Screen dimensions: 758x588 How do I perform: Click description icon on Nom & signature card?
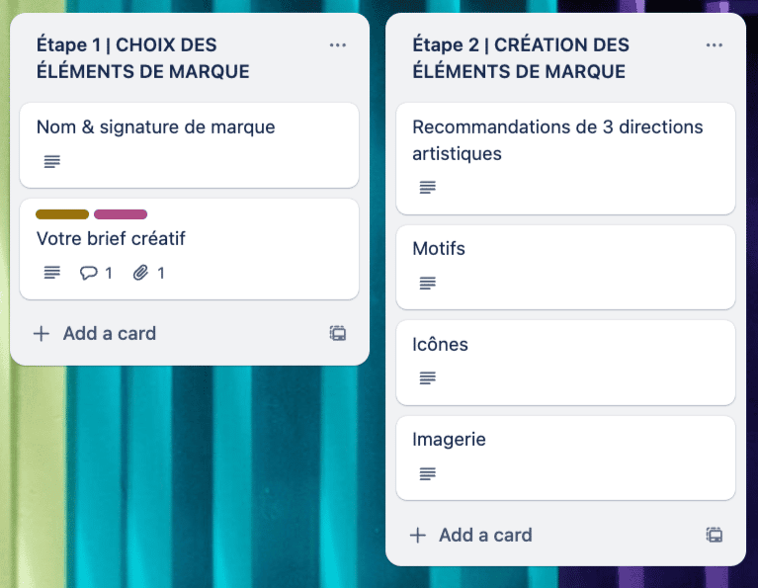(52, 161)
